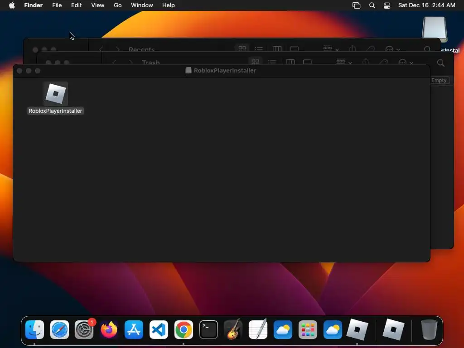Click the tags icon in Trash window
464x348 pixels.
coord(383,62)
